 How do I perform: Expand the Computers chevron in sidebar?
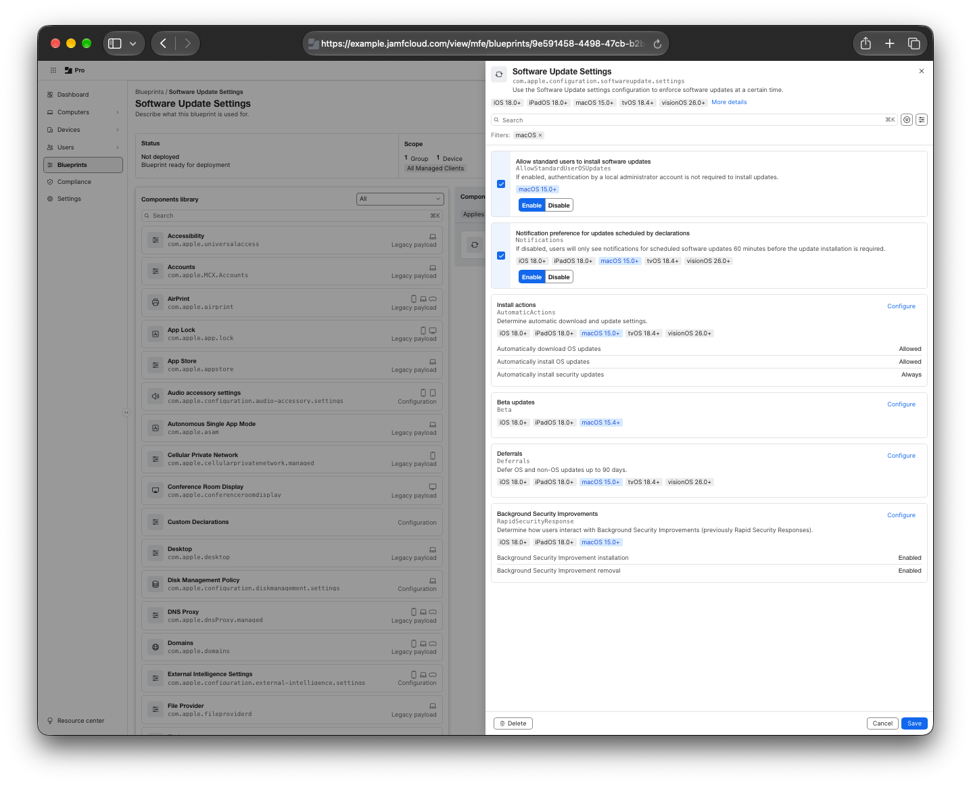(x=118, y=112)
